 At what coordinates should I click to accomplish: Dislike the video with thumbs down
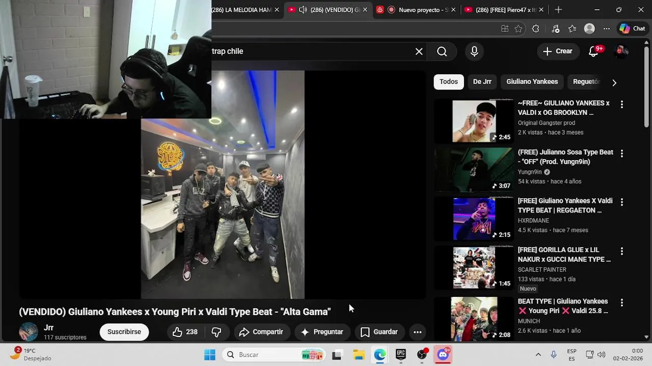pos(216,332)
